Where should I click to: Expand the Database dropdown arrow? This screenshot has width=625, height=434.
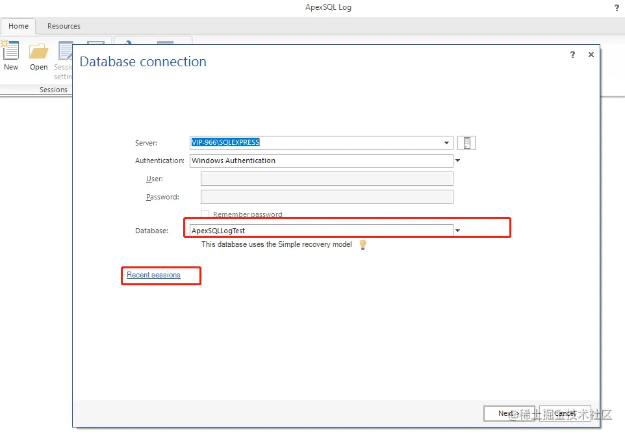pyautogui.click(x=457, y=231)
